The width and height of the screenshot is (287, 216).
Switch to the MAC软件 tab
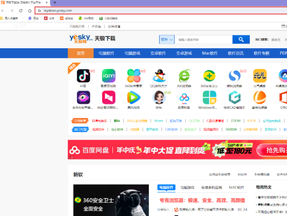point(237,187)
